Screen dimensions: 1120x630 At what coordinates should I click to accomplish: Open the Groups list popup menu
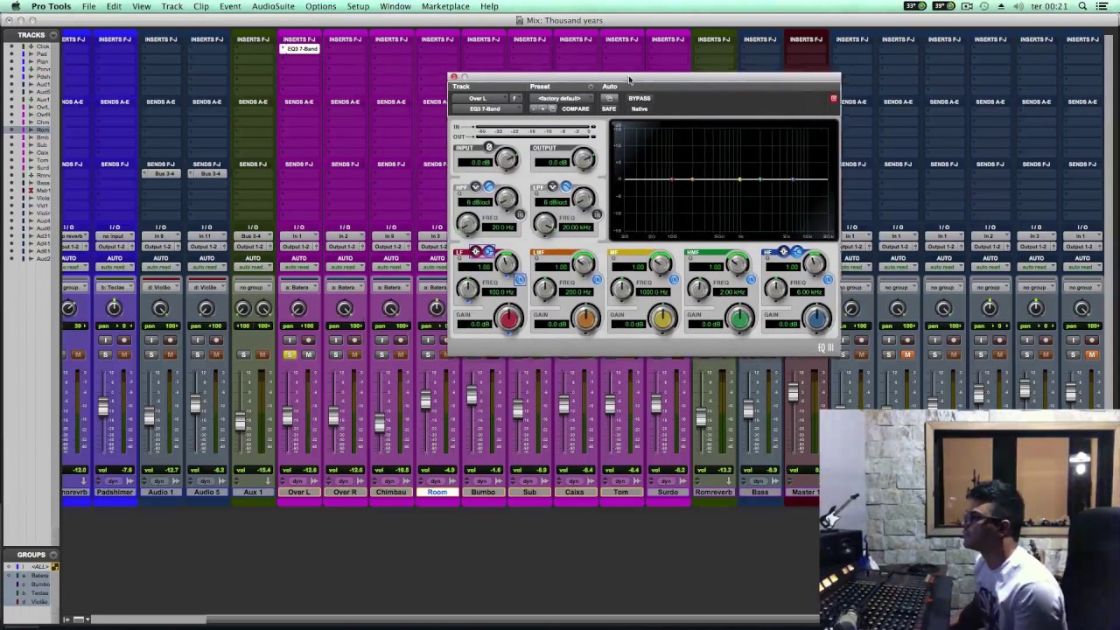[53, 554]
